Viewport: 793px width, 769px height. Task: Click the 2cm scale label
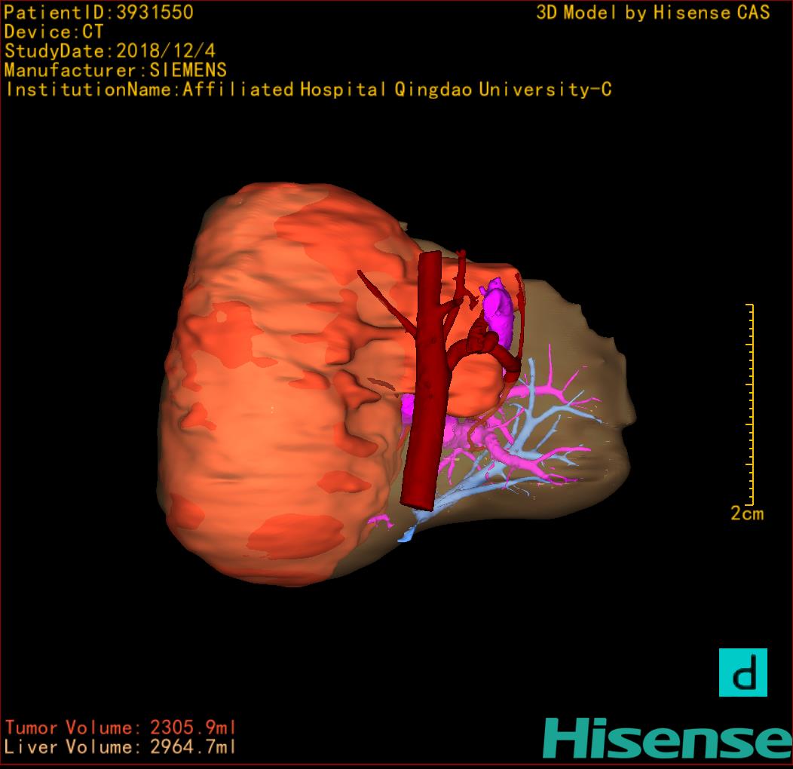(x=746, y=514)
